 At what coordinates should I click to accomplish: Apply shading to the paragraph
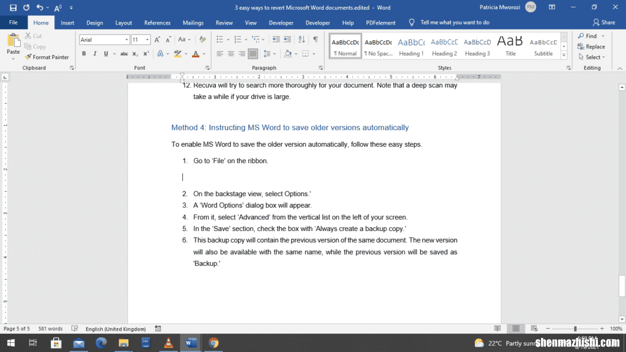(288, 54)
